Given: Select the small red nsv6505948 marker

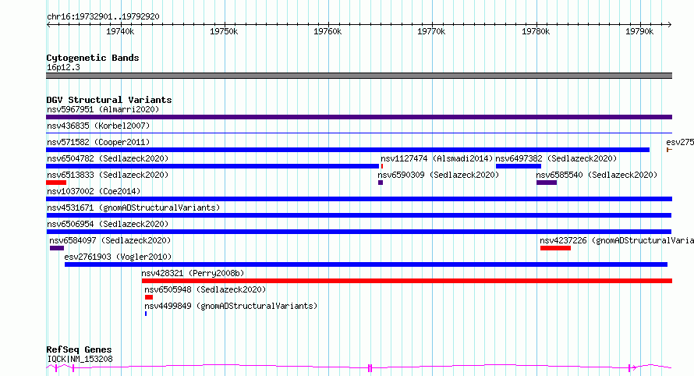Looking at the screenshot, I should pos(149,297).
